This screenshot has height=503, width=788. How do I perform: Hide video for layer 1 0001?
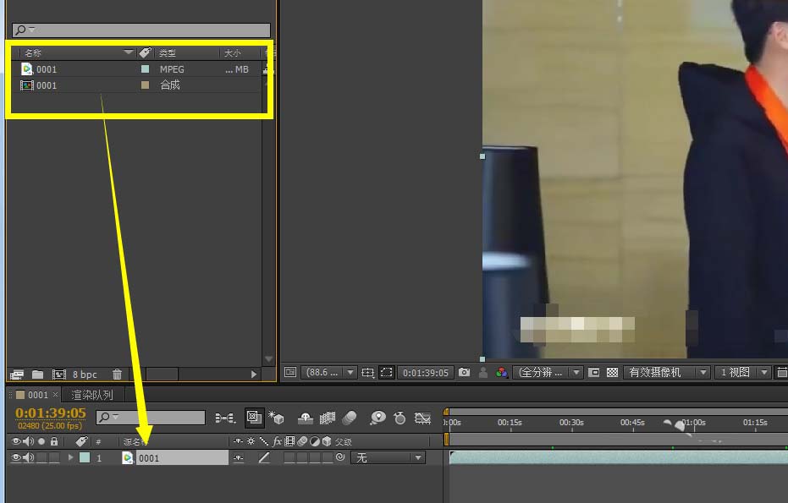click(16, 458)
